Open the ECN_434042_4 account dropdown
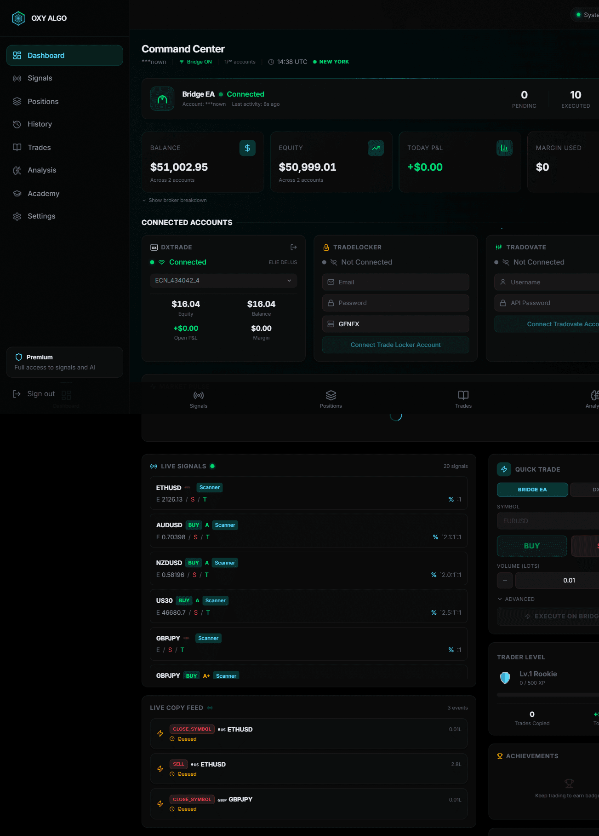The width and height of the screenshot is (599, 836). click(x=223, y=281)
